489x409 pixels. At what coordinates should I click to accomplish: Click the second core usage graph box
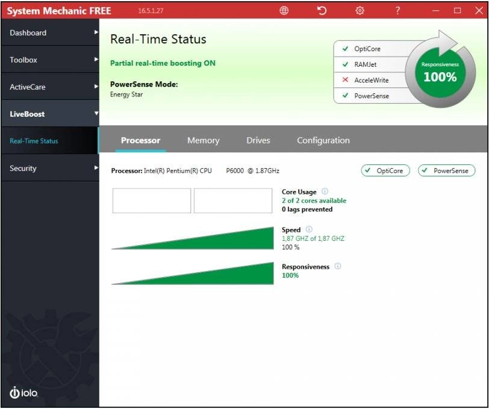click(x=233, y=201)
